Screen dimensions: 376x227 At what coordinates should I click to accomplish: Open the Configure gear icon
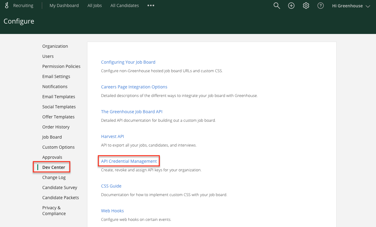click(306, 6)
